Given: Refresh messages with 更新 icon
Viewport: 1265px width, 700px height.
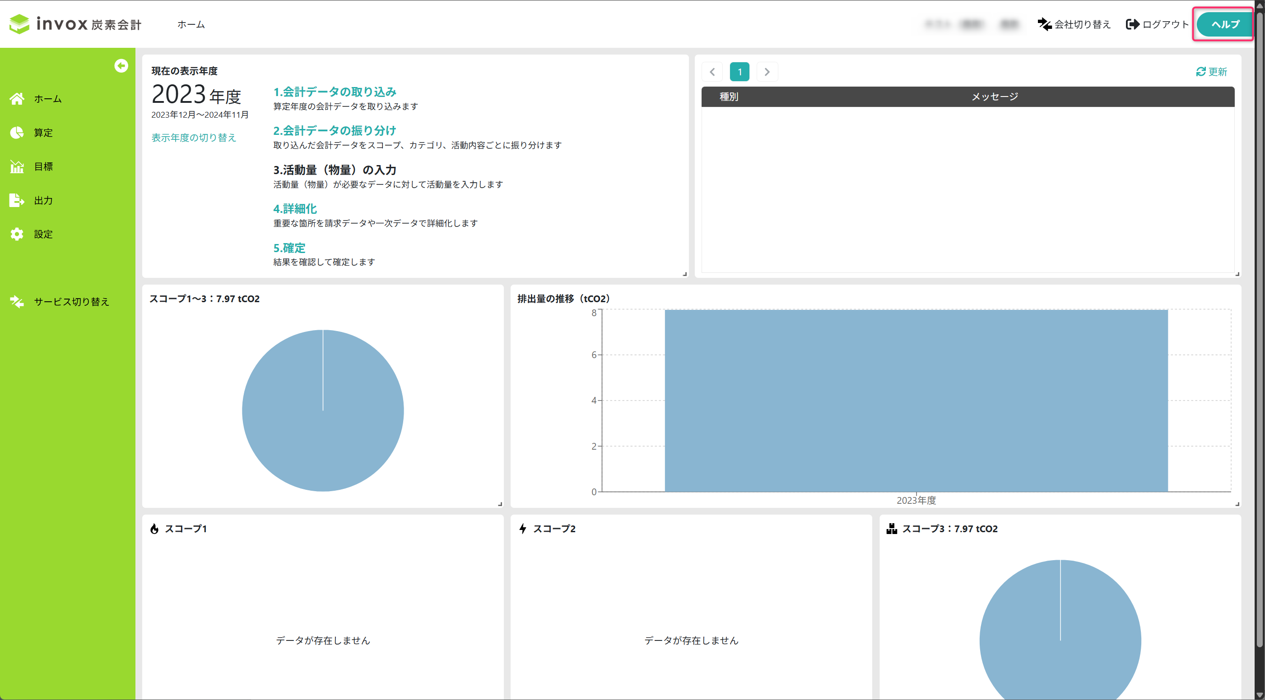Looking at the screenshot, I should [1201, 72].
